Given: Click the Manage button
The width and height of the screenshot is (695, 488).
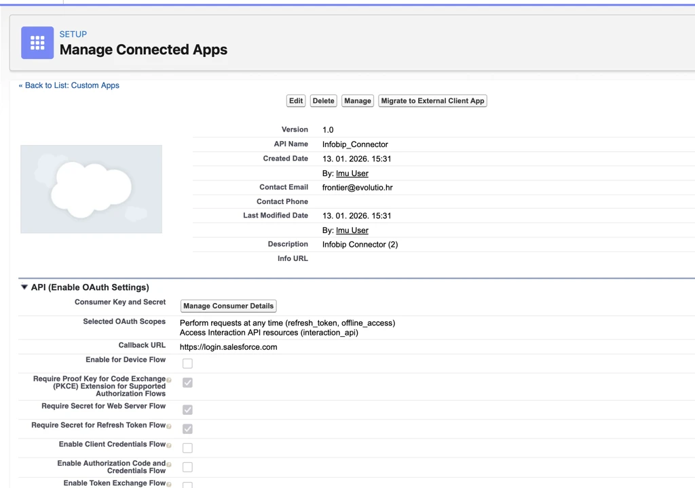Looking at the screenshot, I should click(x=358, y=101).
